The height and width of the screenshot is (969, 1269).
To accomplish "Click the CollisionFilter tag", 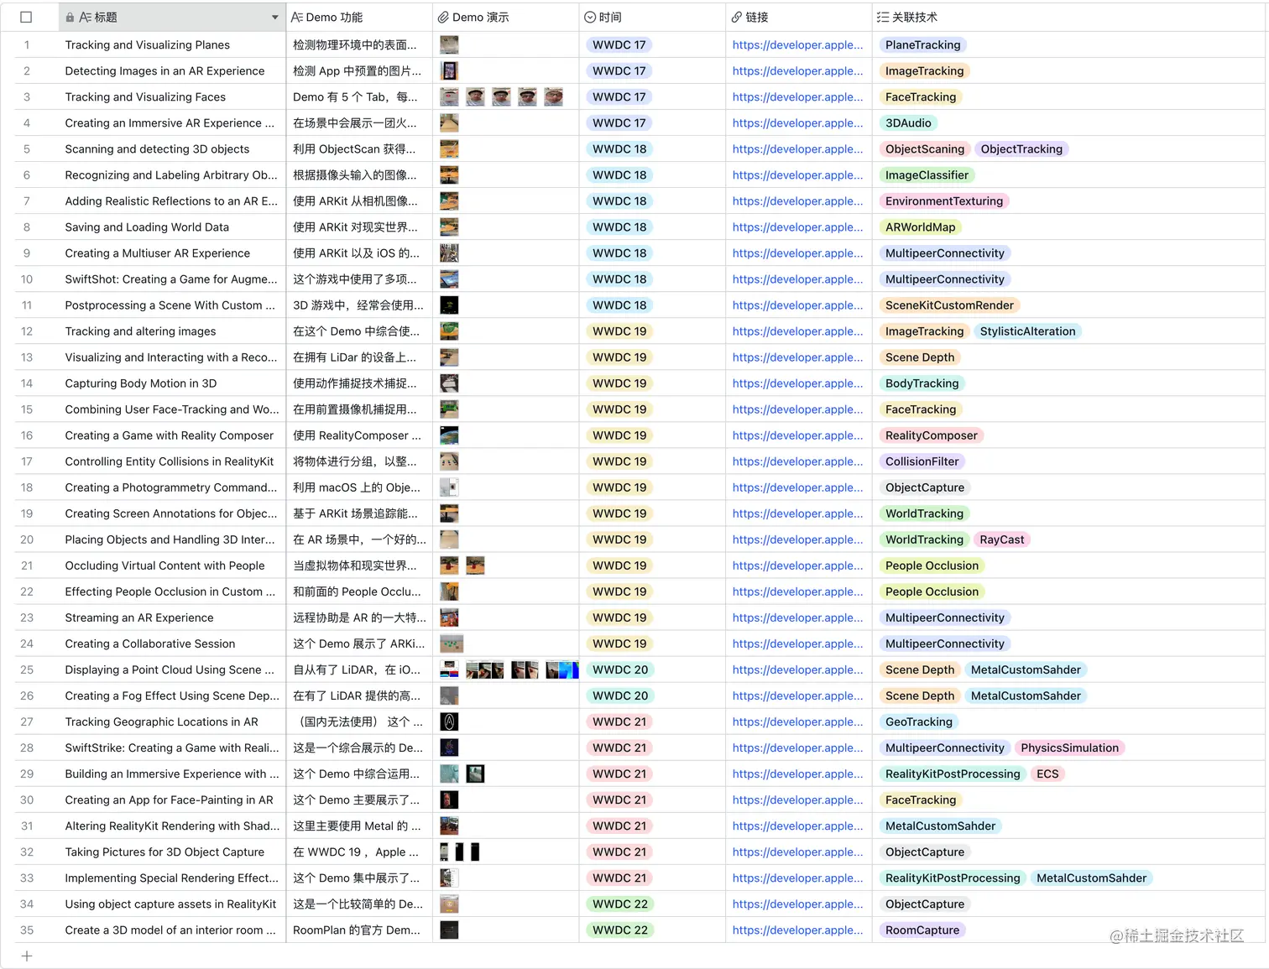I will tap(922, 461).
